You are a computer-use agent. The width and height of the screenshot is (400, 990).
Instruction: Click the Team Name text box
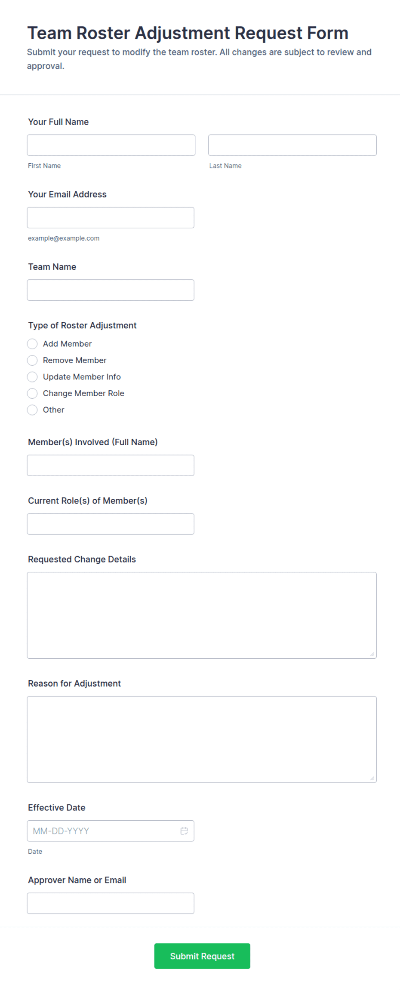[x=111, y=290]
